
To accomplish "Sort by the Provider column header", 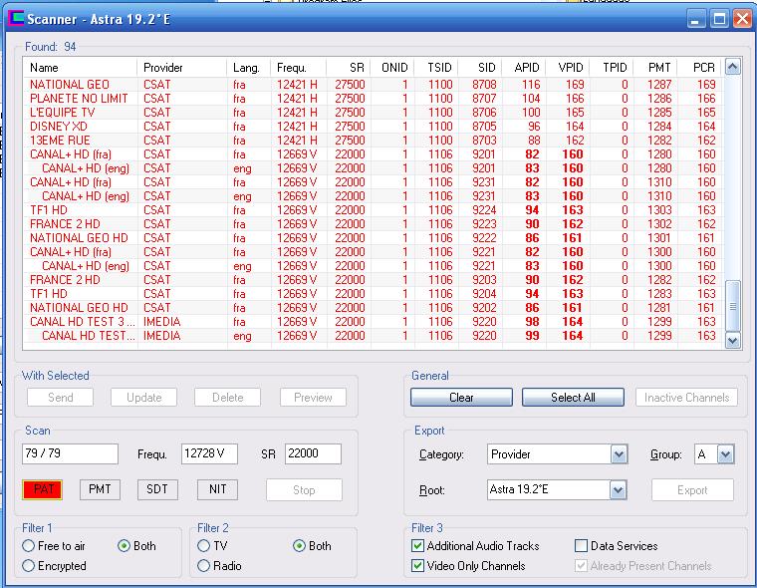I will click(x=181, y=68).
